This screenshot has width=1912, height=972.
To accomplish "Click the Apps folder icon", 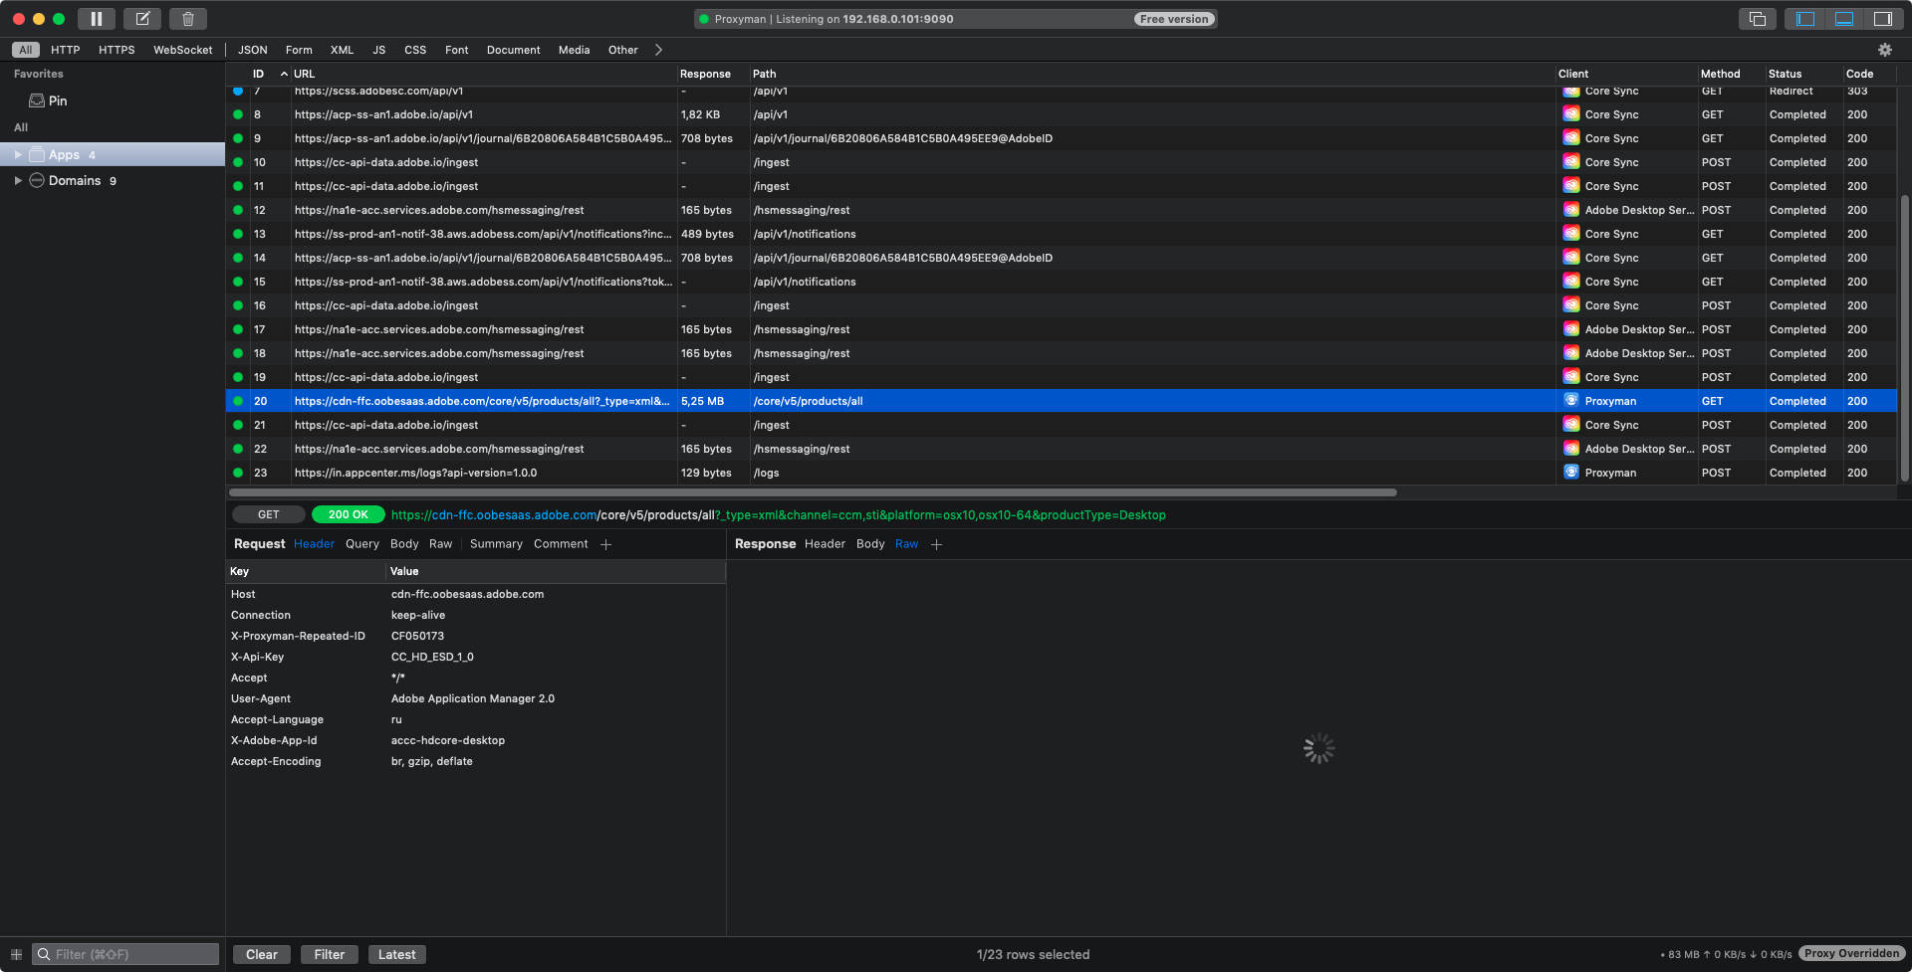I will 37,154.
